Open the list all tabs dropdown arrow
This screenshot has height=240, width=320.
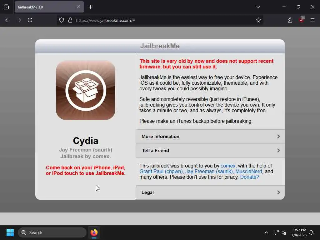258,7
